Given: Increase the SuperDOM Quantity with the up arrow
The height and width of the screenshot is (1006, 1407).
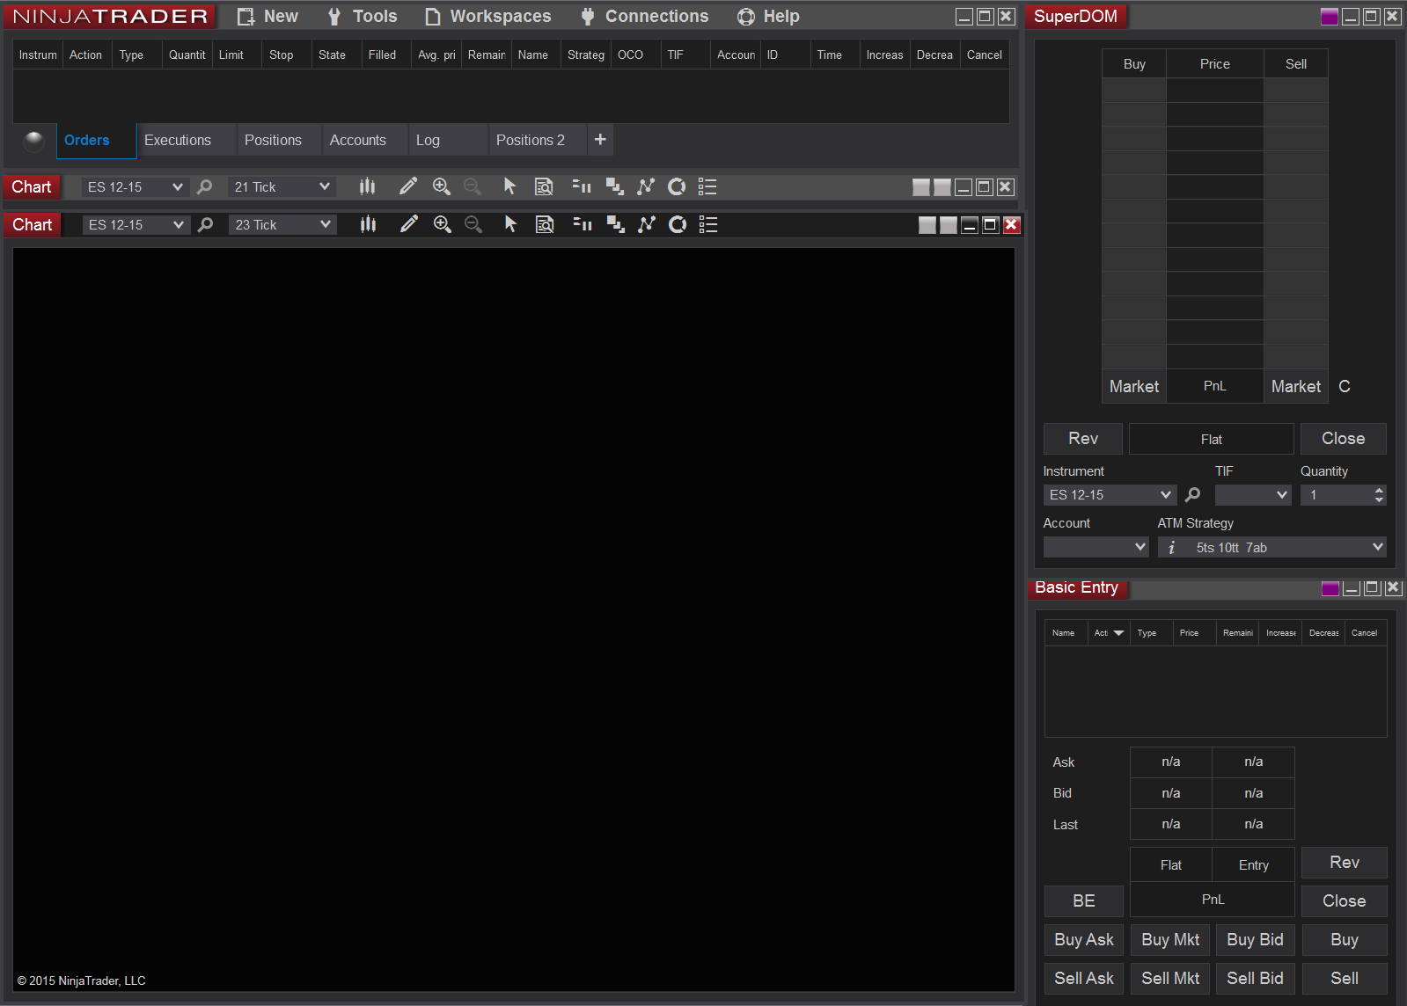Looking at the screenshot, I should pyautogui.click(x=1379, y=490).
